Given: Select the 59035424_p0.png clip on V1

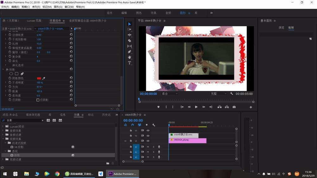Looking at the screenshot, I should click(x=187, y=140).
